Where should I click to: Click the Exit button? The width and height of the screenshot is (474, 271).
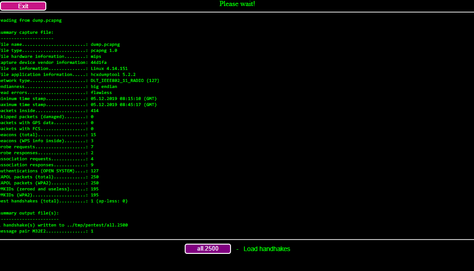23,6
